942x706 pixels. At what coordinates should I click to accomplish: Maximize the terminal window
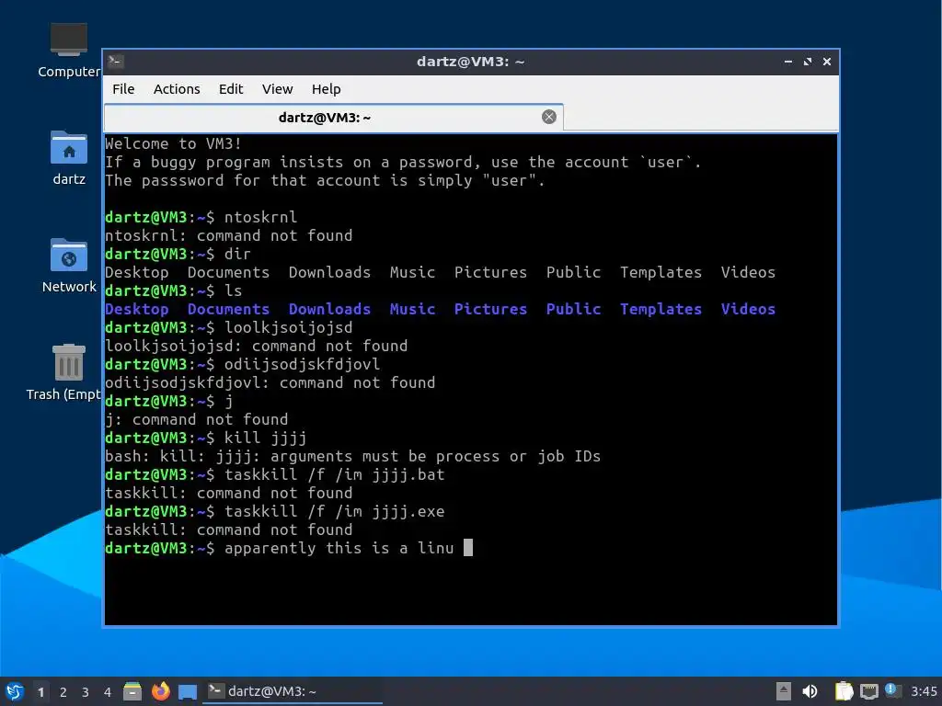808,62
